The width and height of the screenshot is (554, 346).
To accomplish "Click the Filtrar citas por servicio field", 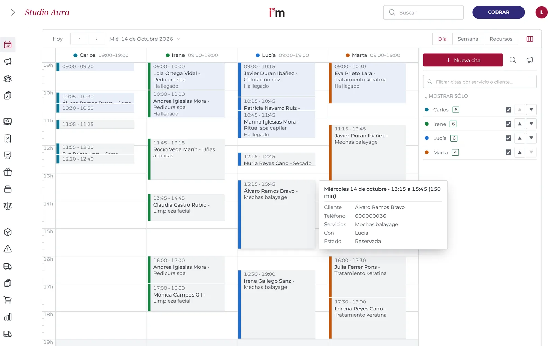I will click(480, 82).
